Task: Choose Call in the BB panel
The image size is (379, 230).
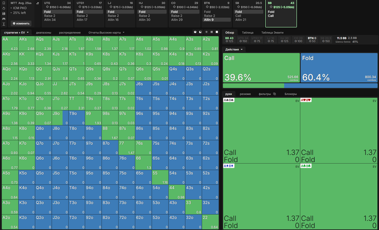Action: pyautogui.click(x=271, y=16)
